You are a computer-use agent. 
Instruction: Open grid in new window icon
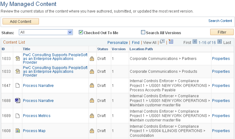[x=162, y=42]
